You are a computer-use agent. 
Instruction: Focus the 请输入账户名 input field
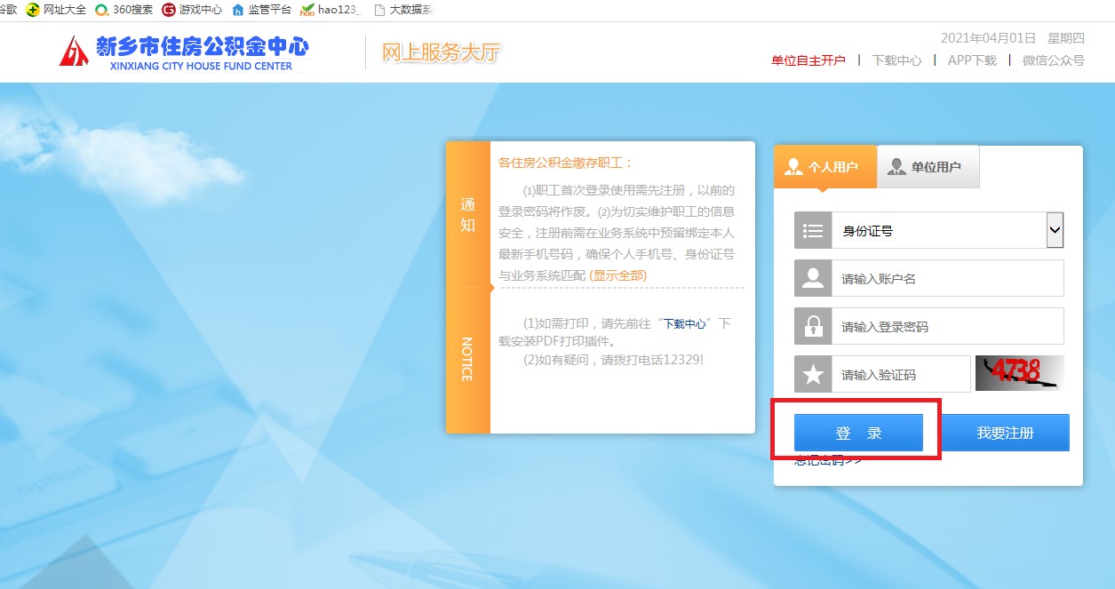(x=947, y=278)
